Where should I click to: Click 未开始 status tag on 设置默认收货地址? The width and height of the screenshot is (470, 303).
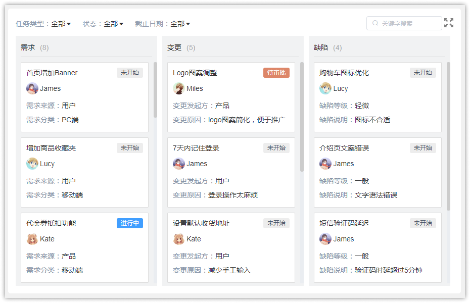[276, 223]
